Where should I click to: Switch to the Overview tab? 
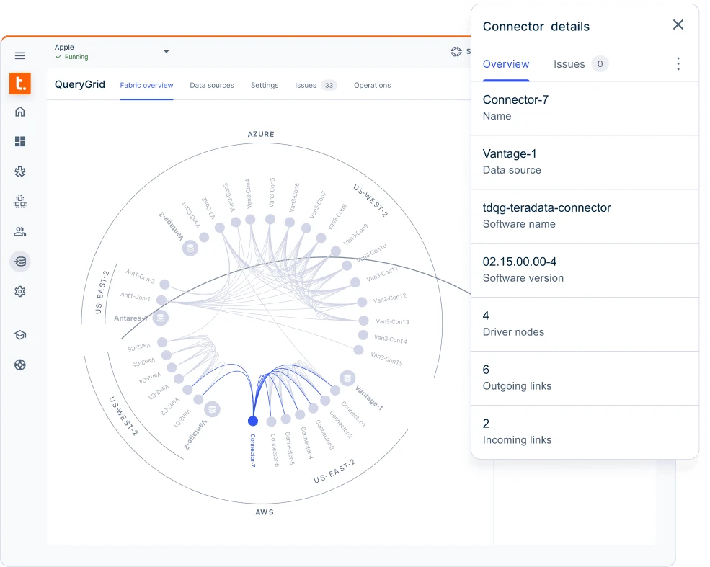click(506, 64)
